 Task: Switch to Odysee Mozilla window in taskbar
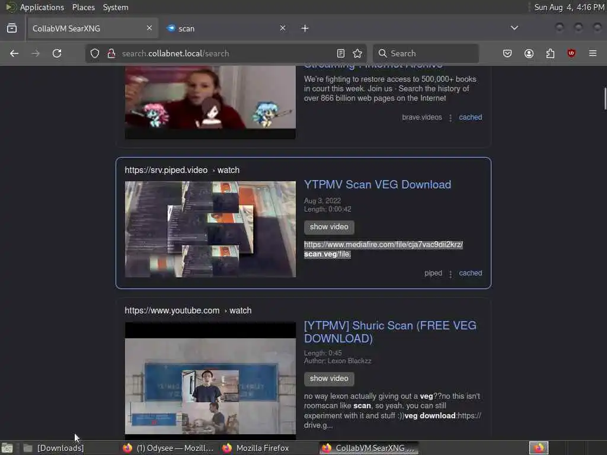coord(168,448)
